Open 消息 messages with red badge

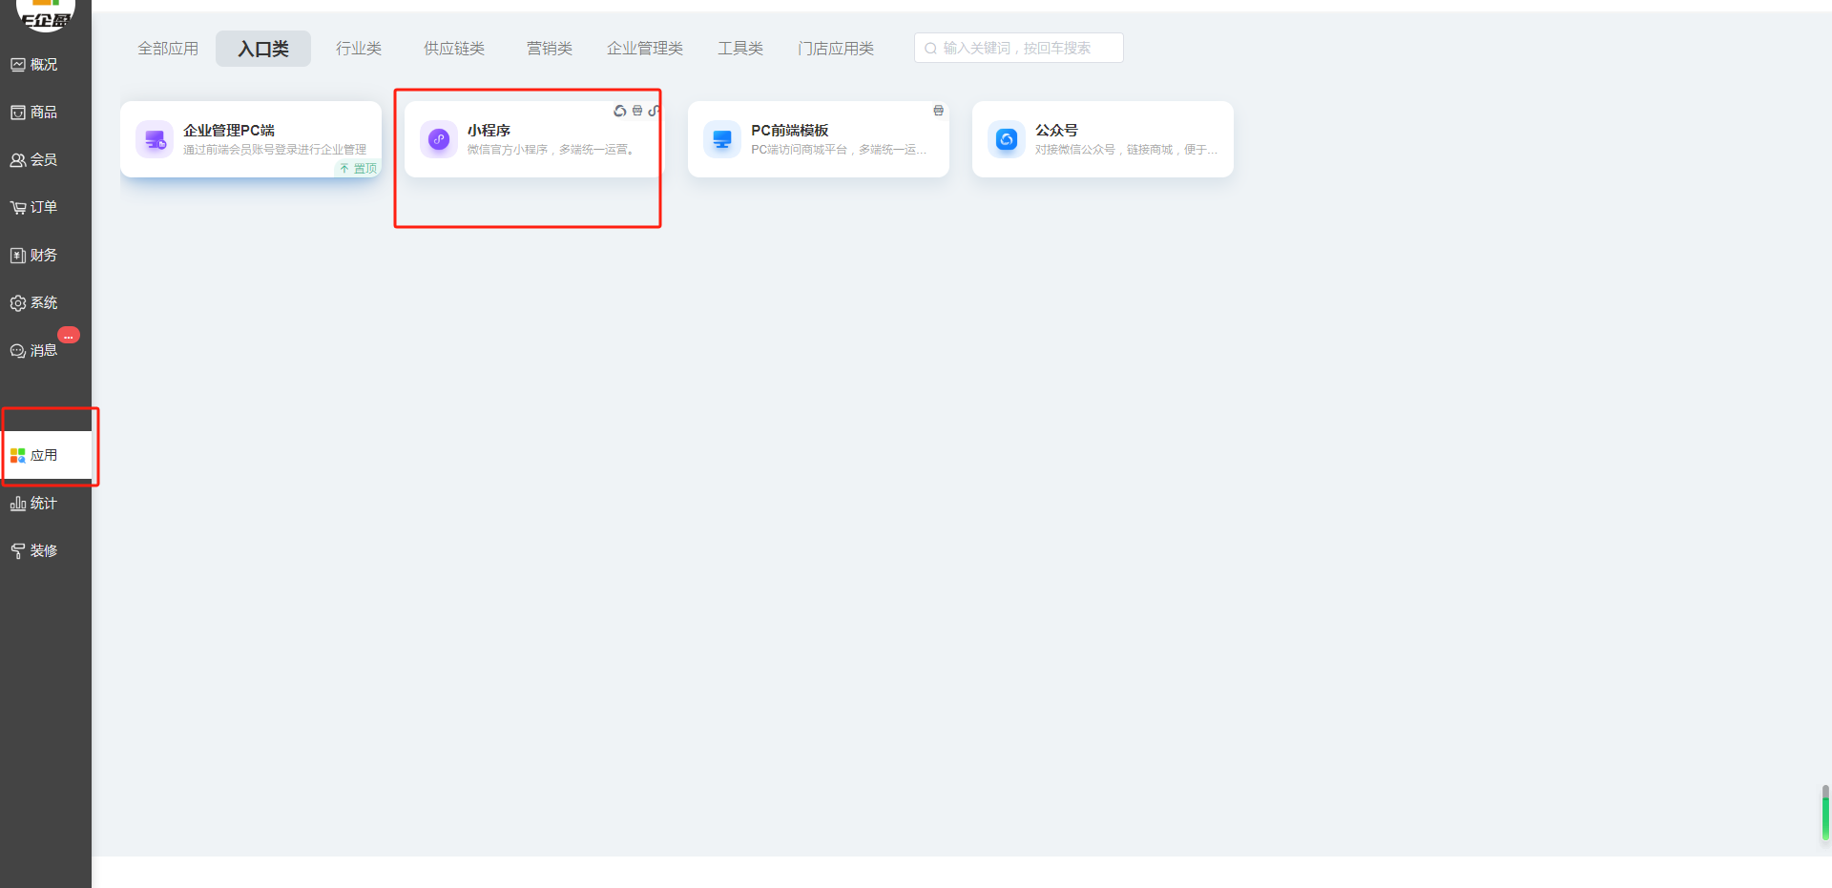34,351
